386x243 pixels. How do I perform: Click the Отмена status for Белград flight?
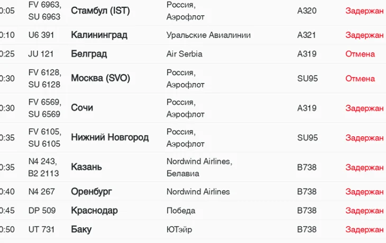pyautogui.click(x=360, y=54)
